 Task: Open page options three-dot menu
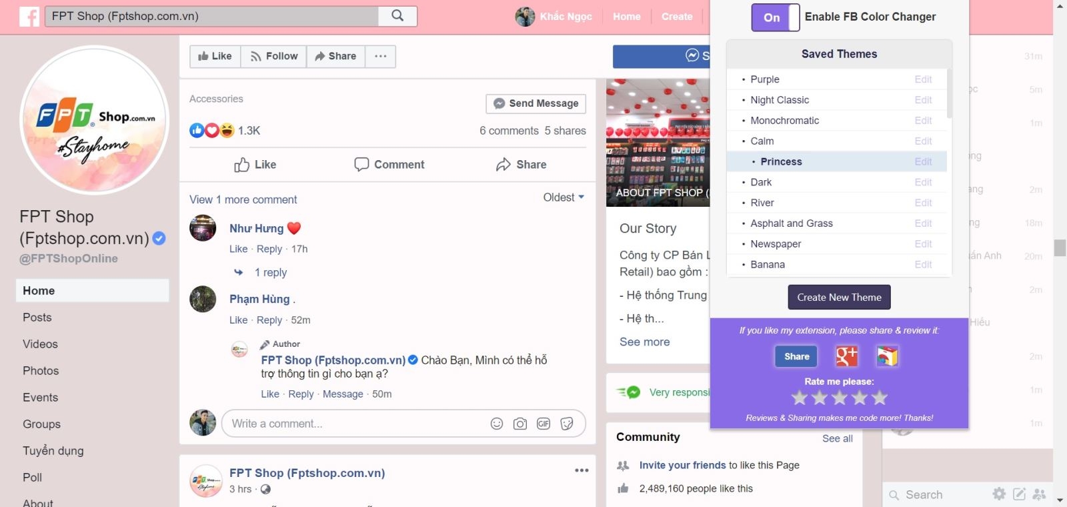click(381, 56)
